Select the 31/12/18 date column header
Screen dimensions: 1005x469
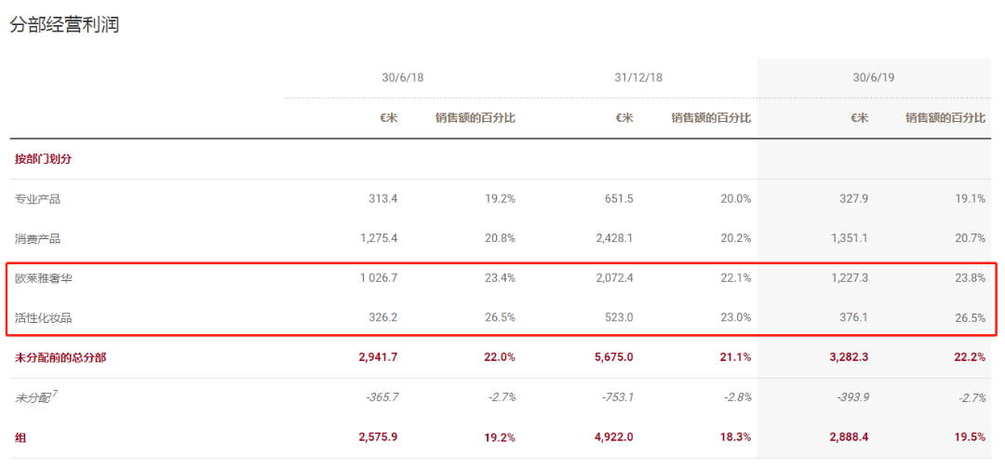[x=639, y=77]
